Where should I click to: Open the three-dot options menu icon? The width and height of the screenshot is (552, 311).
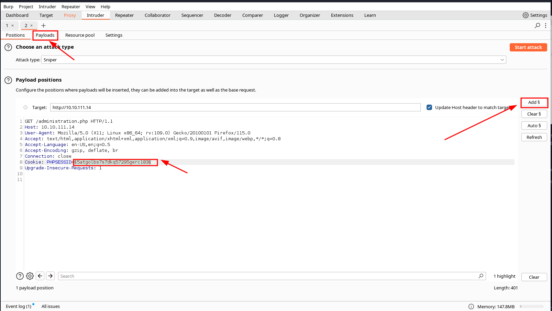(545, 25)
